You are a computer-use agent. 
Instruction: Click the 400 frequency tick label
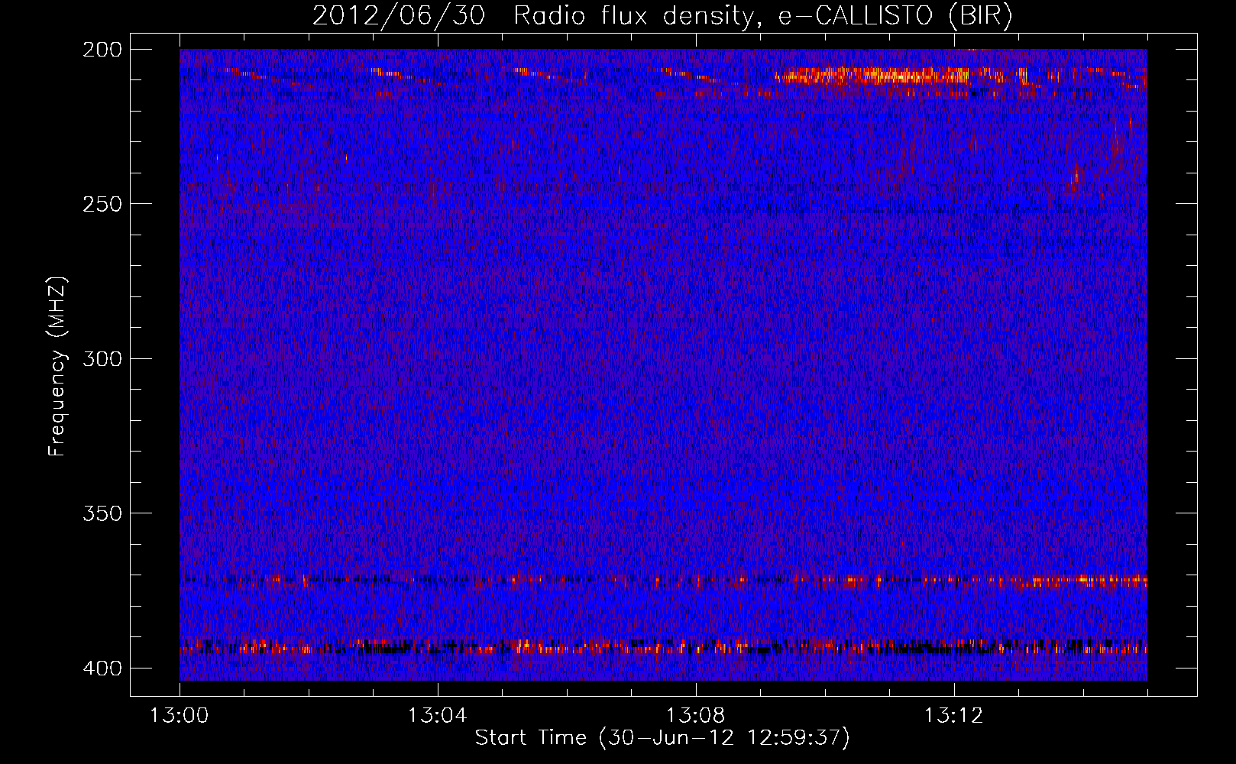[102, 668]
